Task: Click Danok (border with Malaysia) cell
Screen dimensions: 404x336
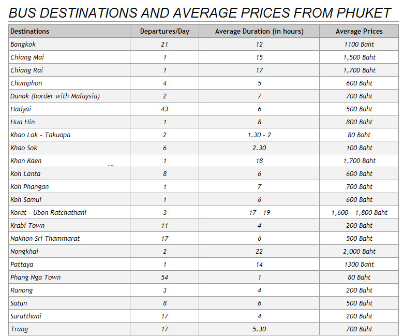Action: point(69,96)
